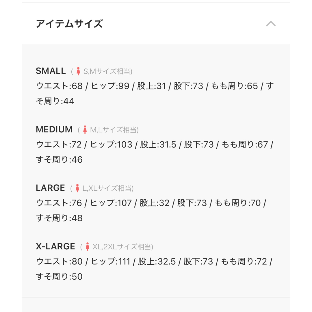Viewport: 312px width, 312px height.
Task: Click MEDIUM measurements starting ウエスト:72
Action: (x=155, y=152)
